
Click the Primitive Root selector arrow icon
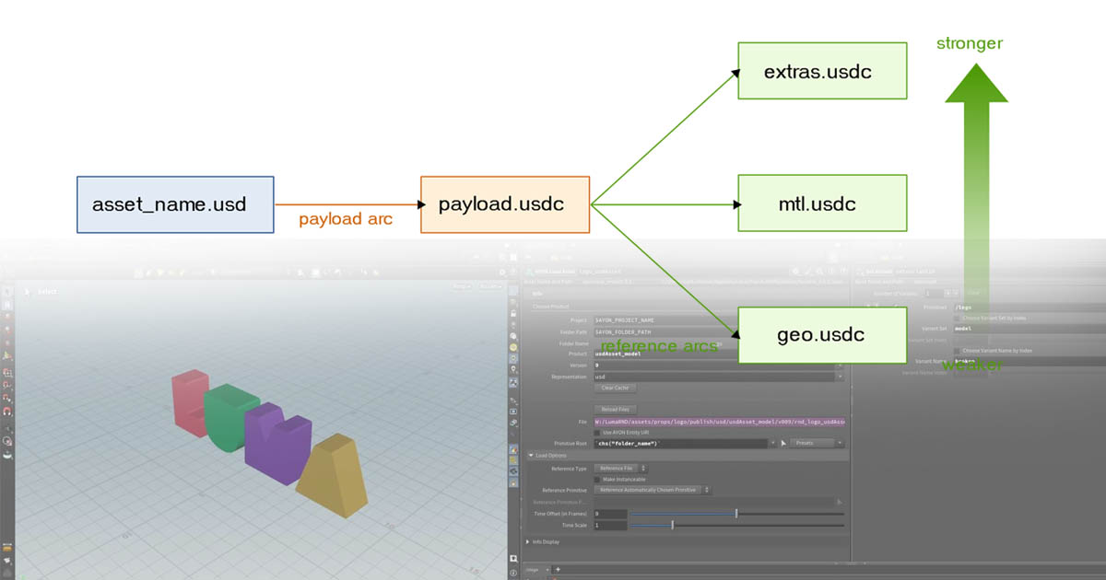point(782,443)
